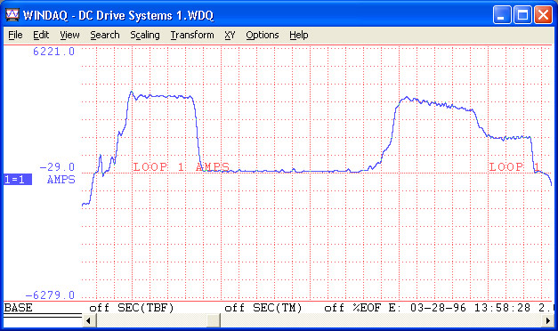Open the Edit menu
558x331 pixels.
(x=41, y=35)
